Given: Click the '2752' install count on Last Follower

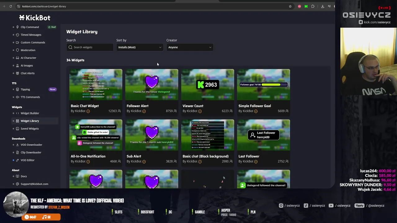Looking at the screenshot, I should pos(281,161).
